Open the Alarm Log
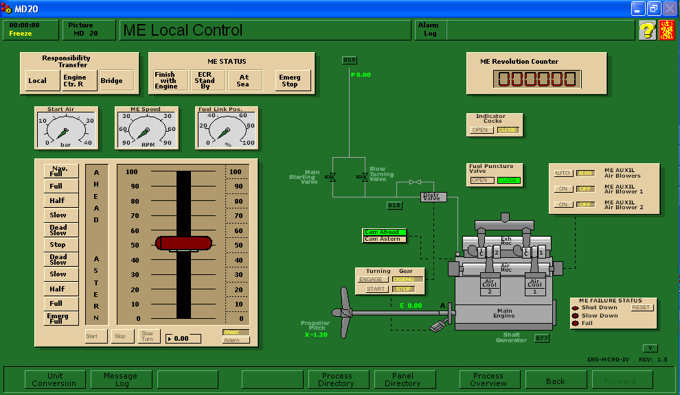Viewport: 680px width, 395px height. 429,30
